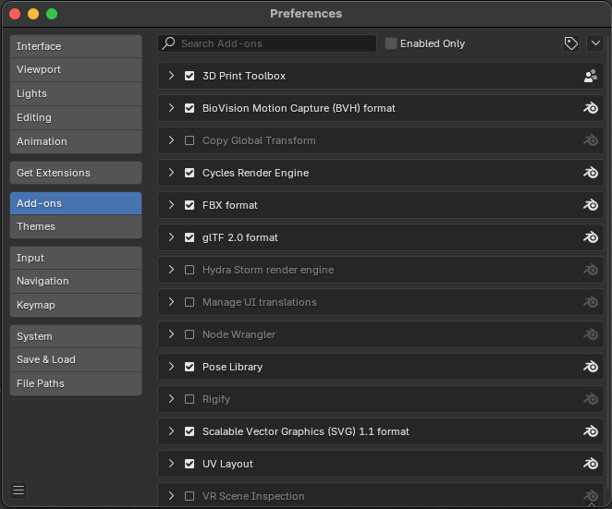Go to the Themes section
Screen dimensions: 612x509
(x=76, y=226)
